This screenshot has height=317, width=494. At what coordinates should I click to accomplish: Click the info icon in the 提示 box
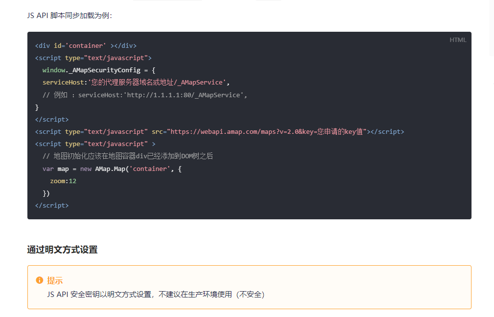40,280
